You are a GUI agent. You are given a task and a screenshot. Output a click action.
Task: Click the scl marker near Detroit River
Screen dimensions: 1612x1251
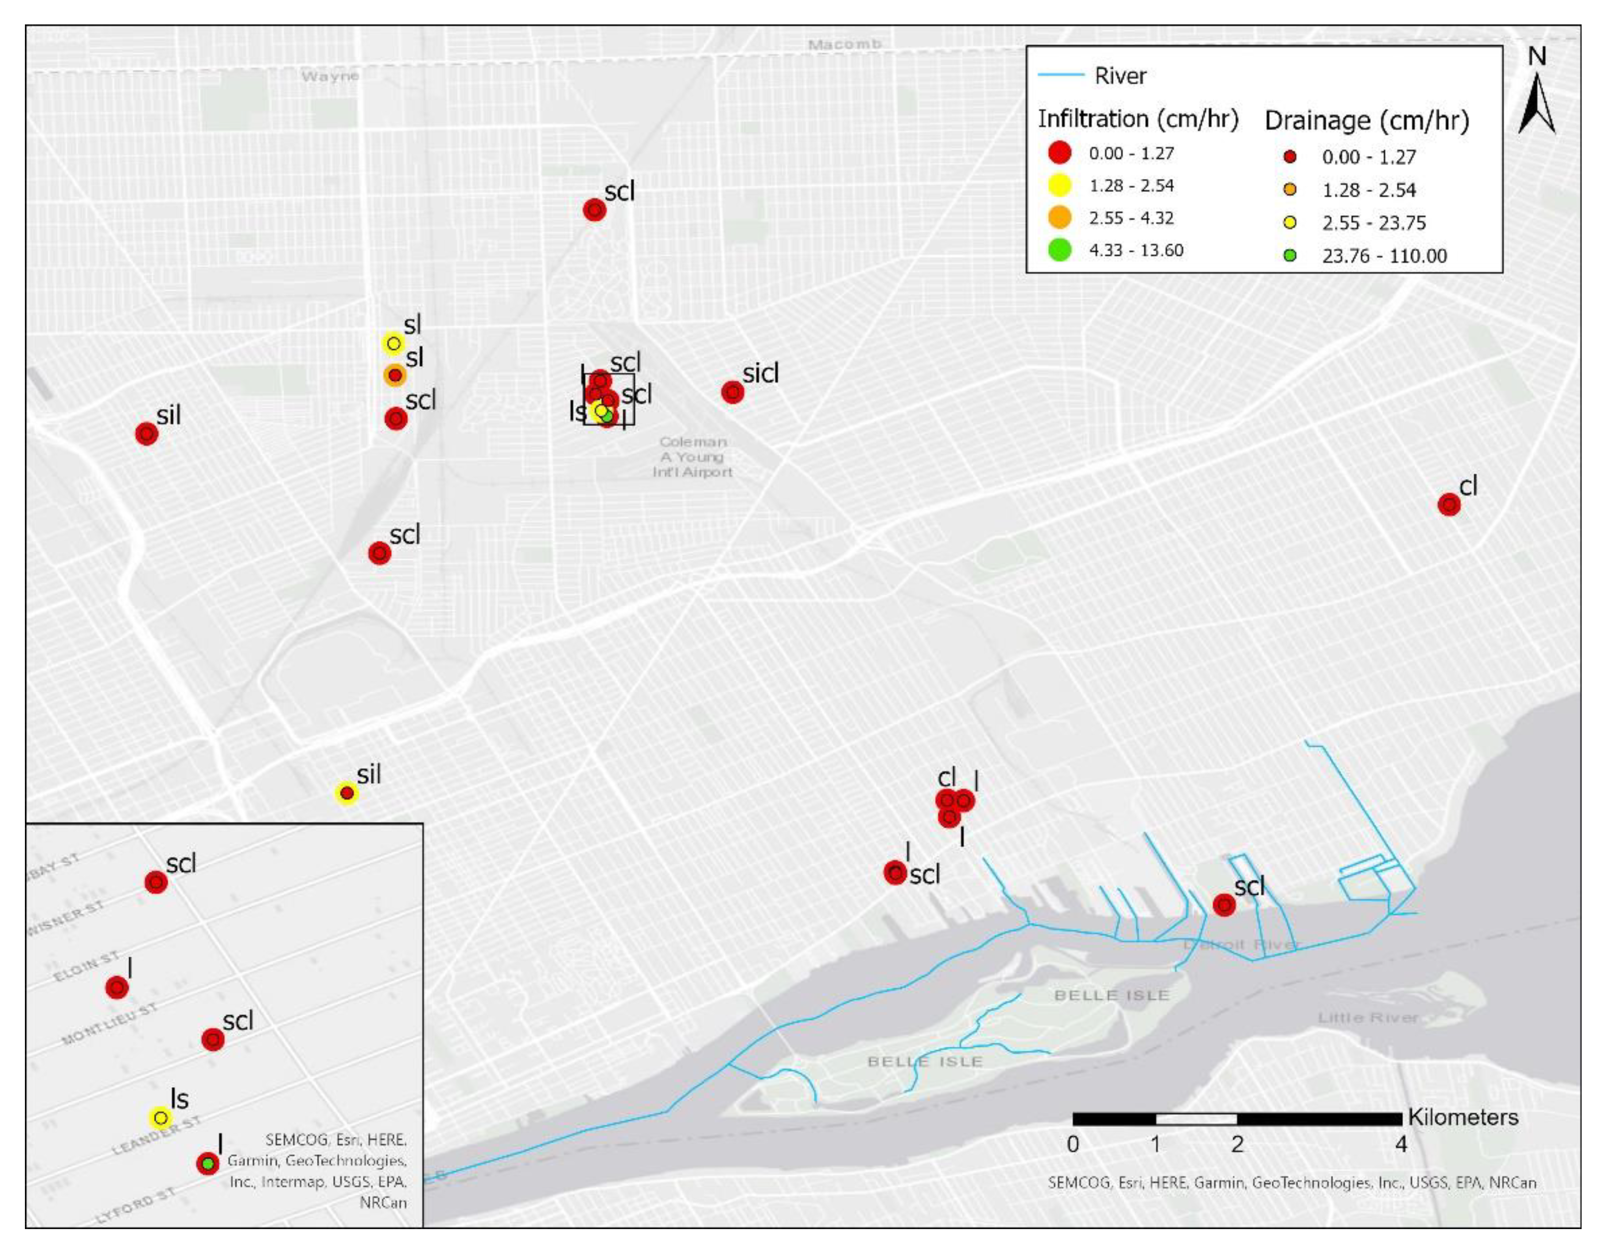point(1224,905)
